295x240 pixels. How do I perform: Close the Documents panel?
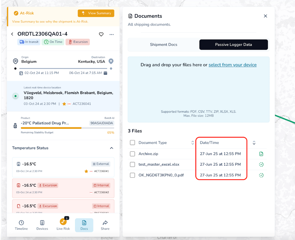pyautogui.click(x=265, y=16)
